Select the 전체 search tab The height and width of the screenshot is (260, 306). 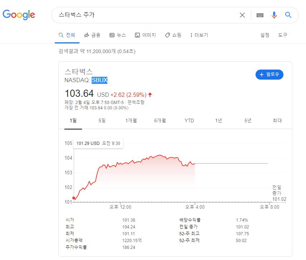[x=67, y=35]
